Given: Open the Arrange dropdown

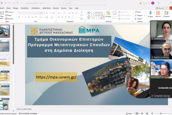Looking at the screenshot, I should click(108, 15).
